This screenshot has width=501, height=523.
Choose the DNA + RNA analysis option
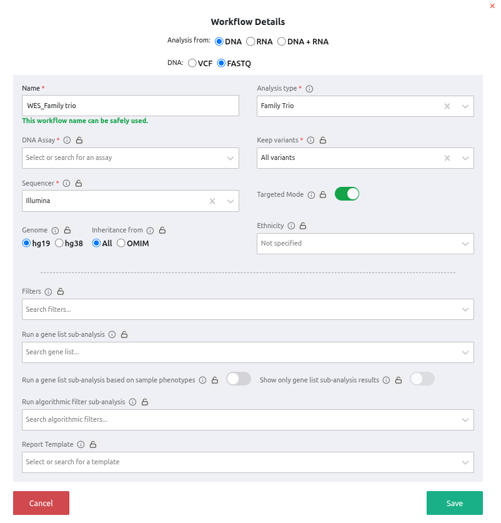coord(282,42)
